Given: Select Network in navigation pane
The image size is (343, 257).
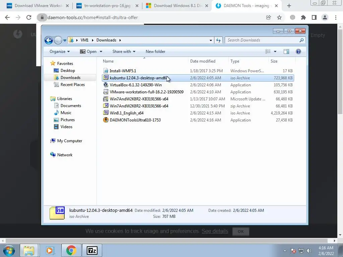Looking at the screenshot, I should 65,155.
